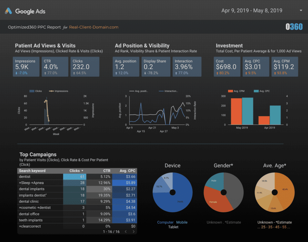Screen dimensions: 308x242
Task: Click the $5.89 Avg. CPC cell
Action: pos(124,183)
